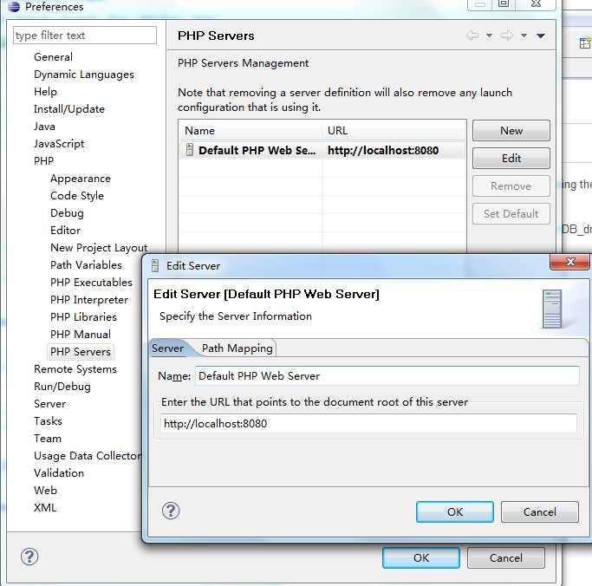Click the document root URL field
Viewport: 592px width, 586px height.
tap(368, 424)
